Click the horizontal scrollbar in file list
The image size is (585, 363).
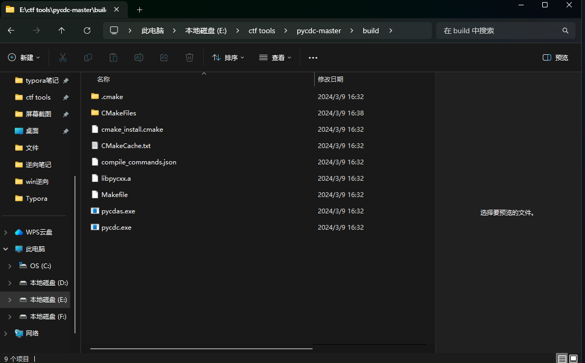click(x=201, y=348)
